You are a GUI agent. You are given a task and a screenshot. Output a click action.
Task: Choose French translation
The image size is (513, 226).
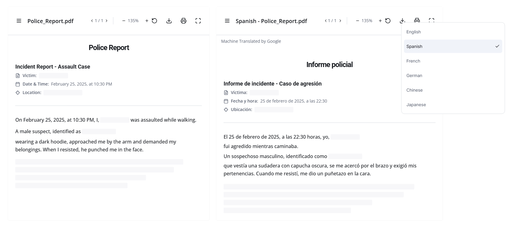[x=453, y=61]
